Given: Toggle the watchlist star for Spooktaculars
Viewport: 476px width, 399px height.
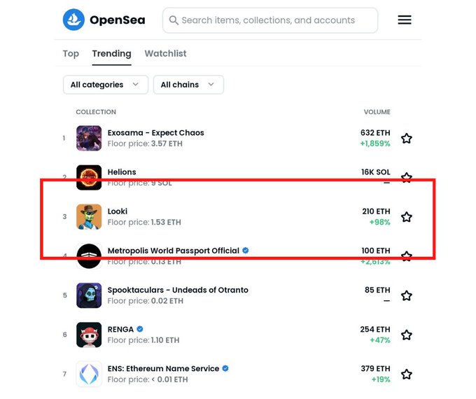Looking at the screenshot, I should (x=407, y=295).
